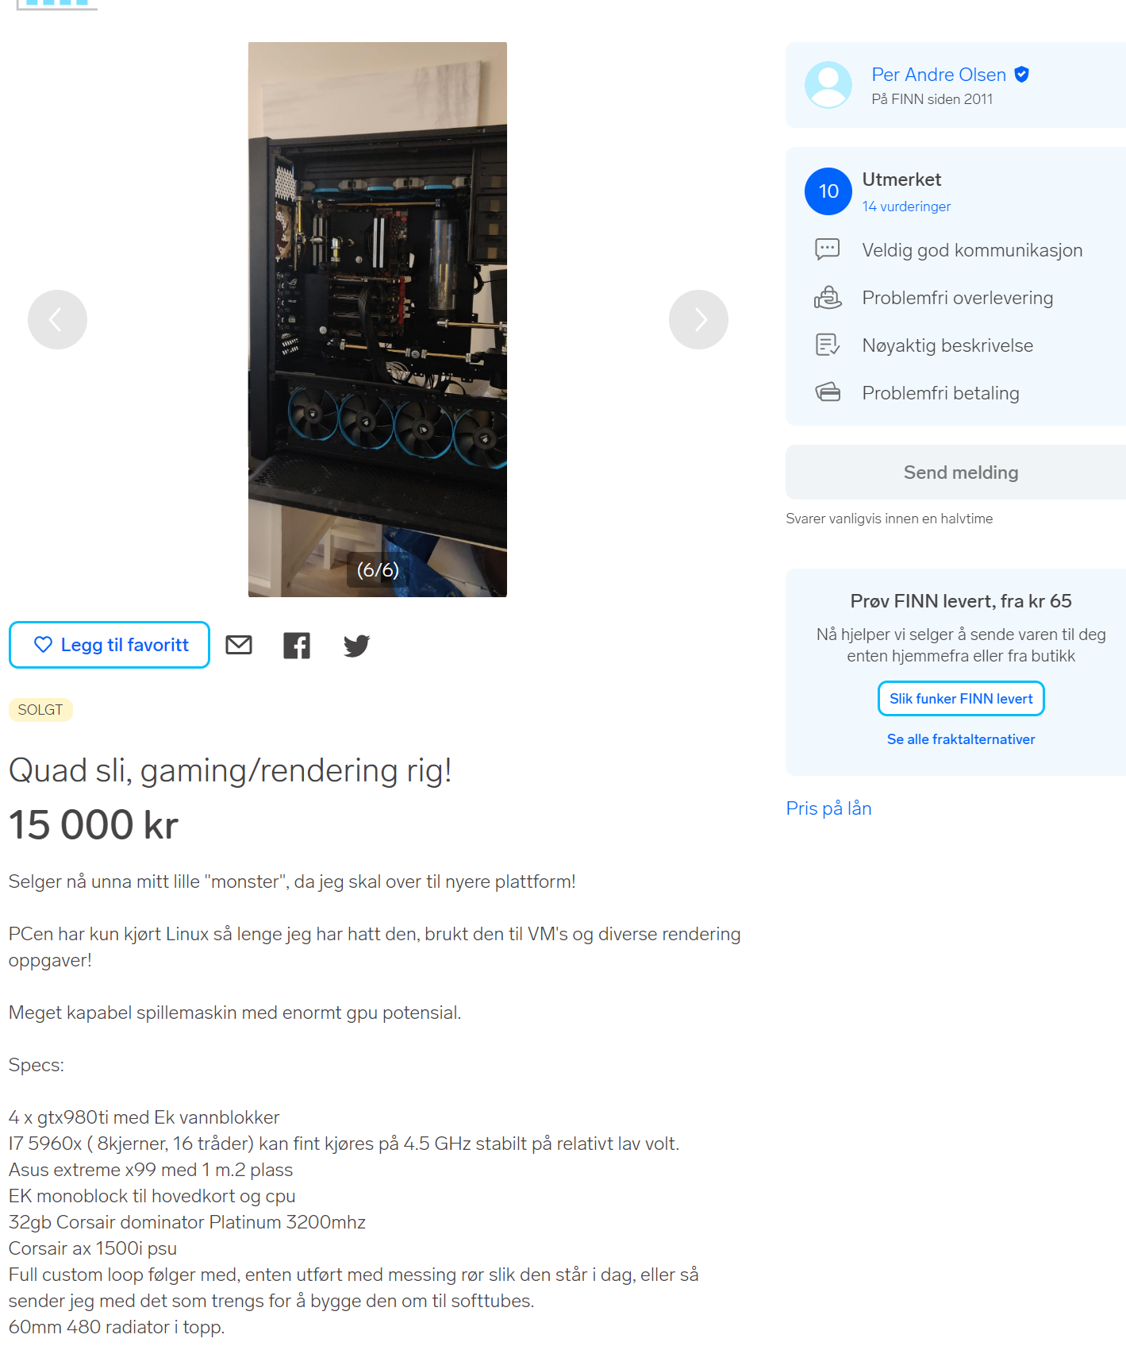Add listing with Legg til favoritt
The height and width of the screenshot is (1350, 1126).
(x=110, y=645)
